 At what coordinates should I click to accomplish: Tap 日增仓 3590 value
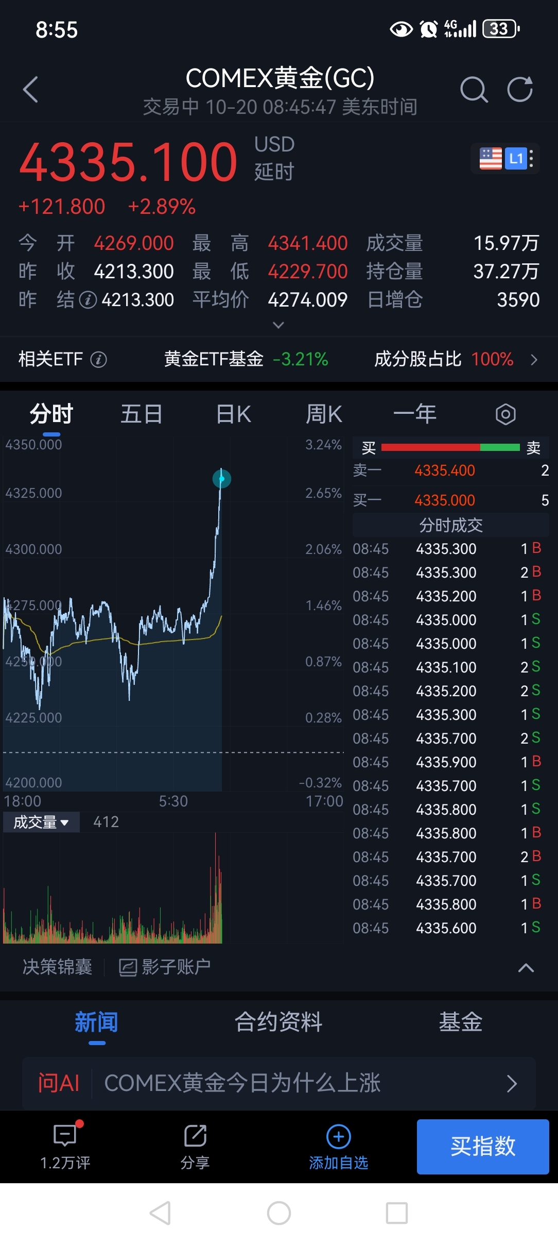click(518, 300)
